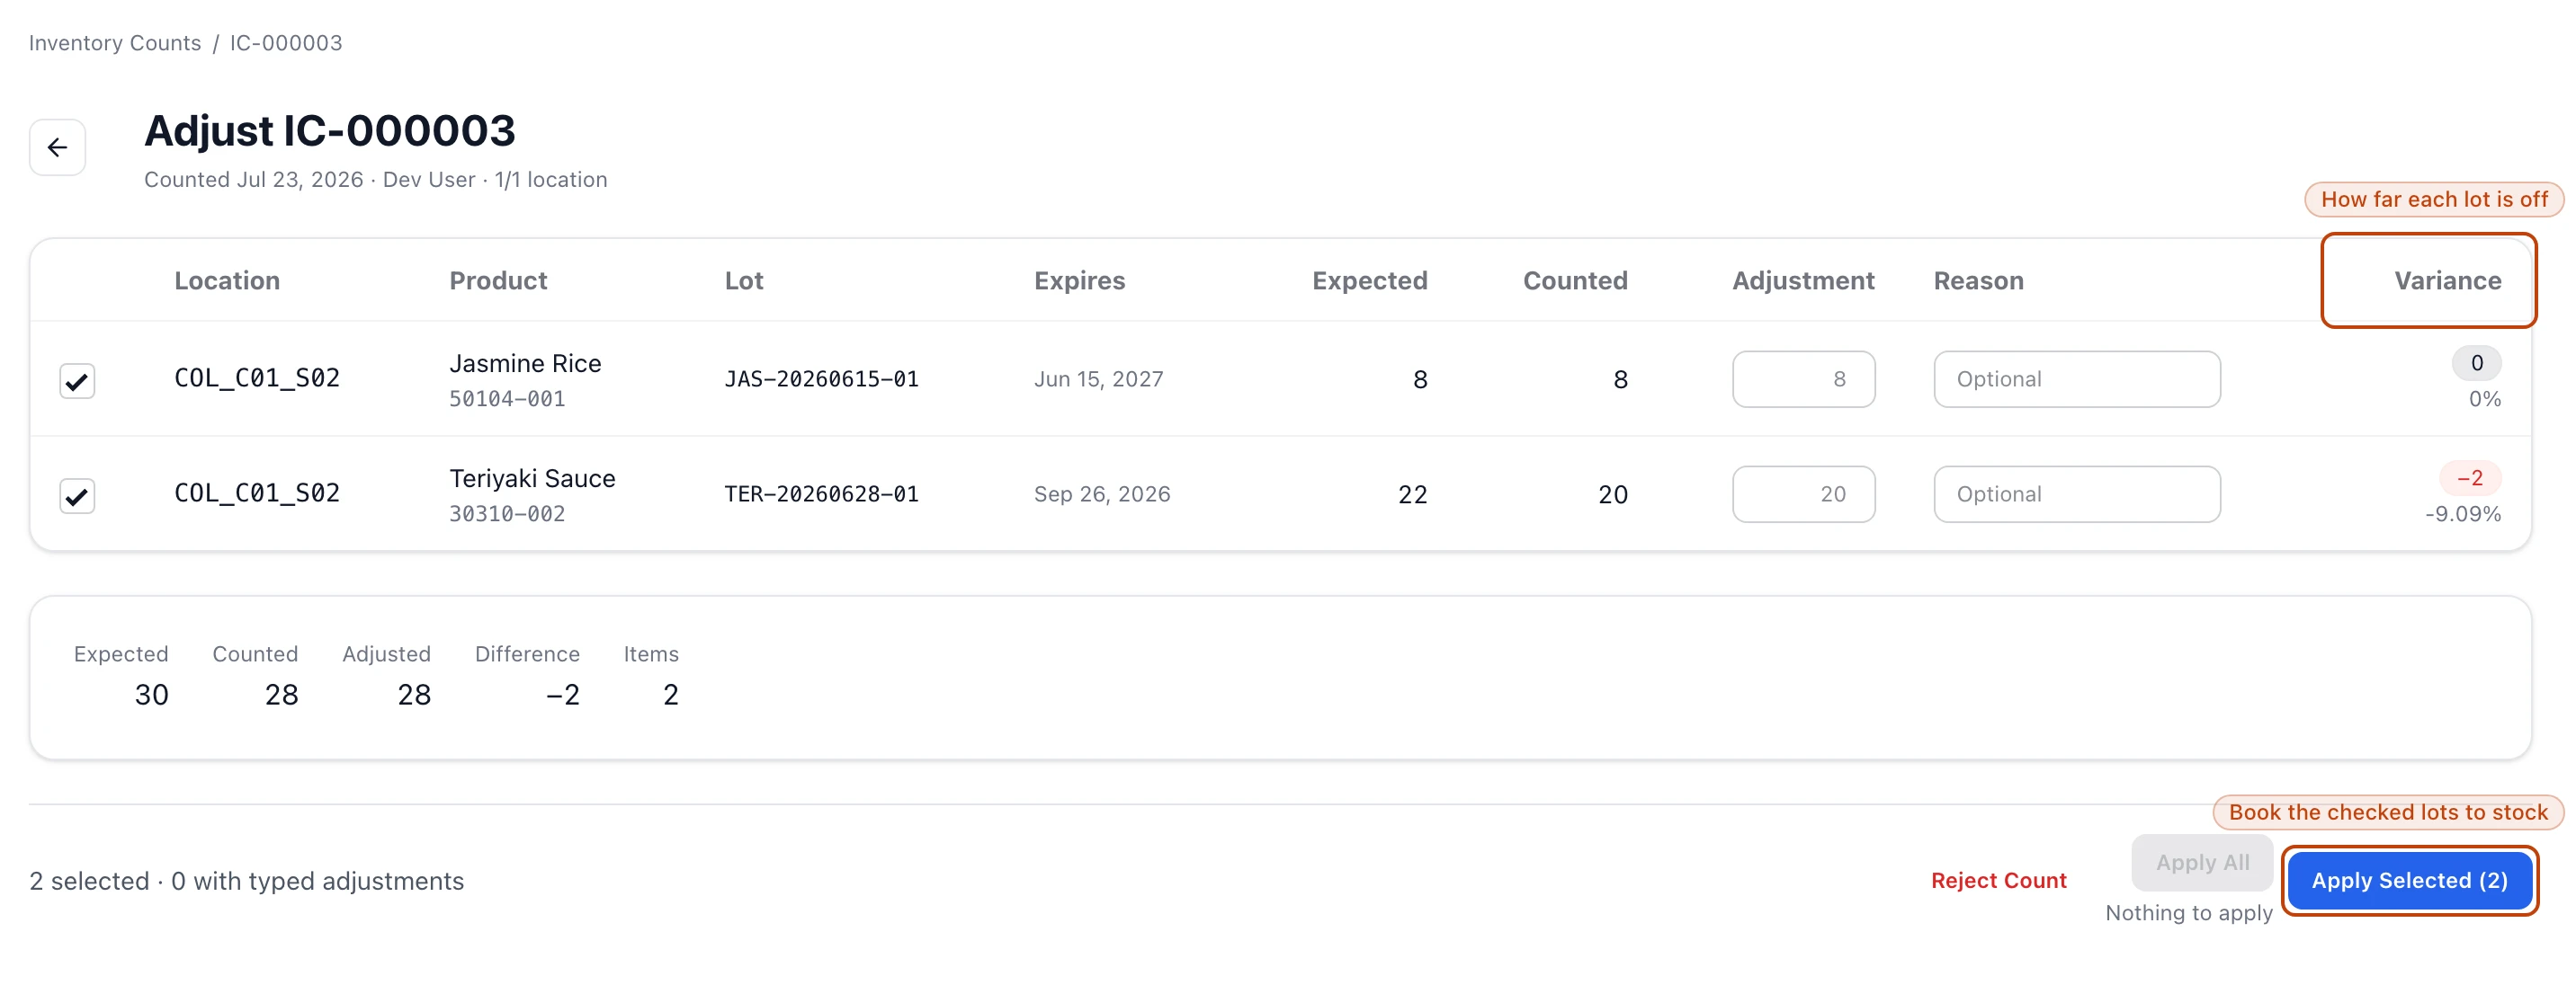Click the -9.09% variance percentage
The width and height of the screenshot is (2576, 985).
pos(2463,513)
